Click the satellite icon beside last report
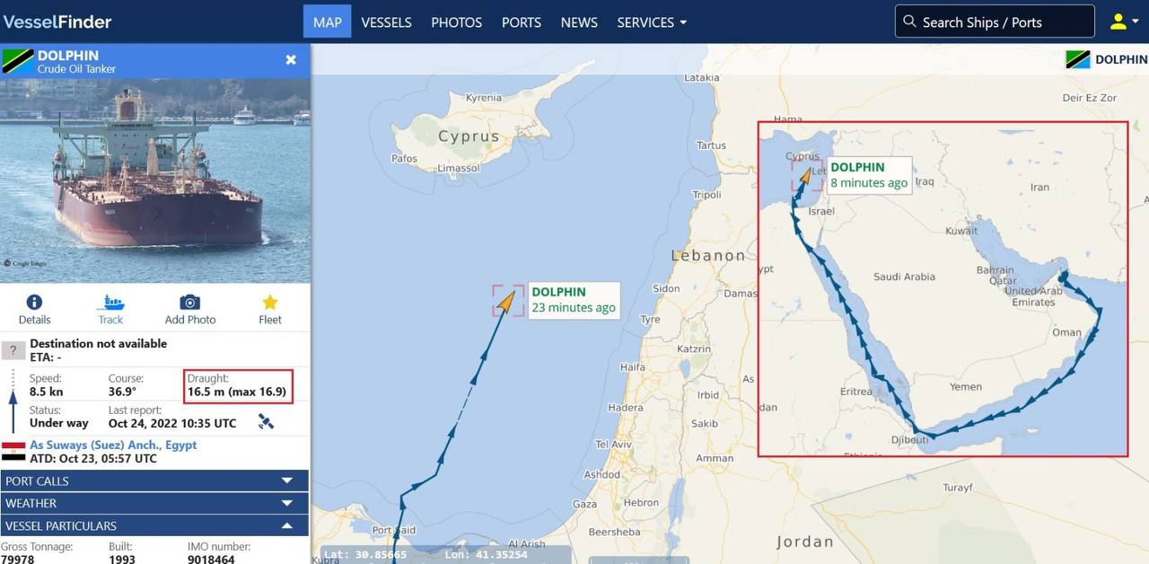 coord(266,421)
